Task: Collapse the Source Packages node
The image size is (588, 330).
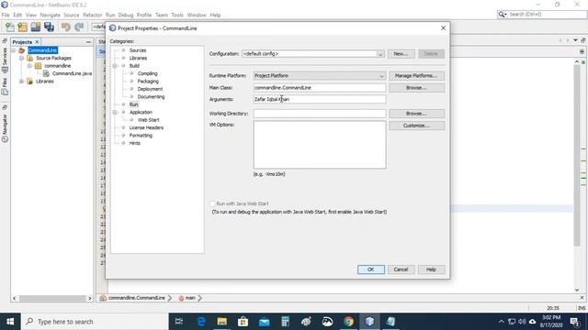Action: pyautogui.click(x=21, y=58)
